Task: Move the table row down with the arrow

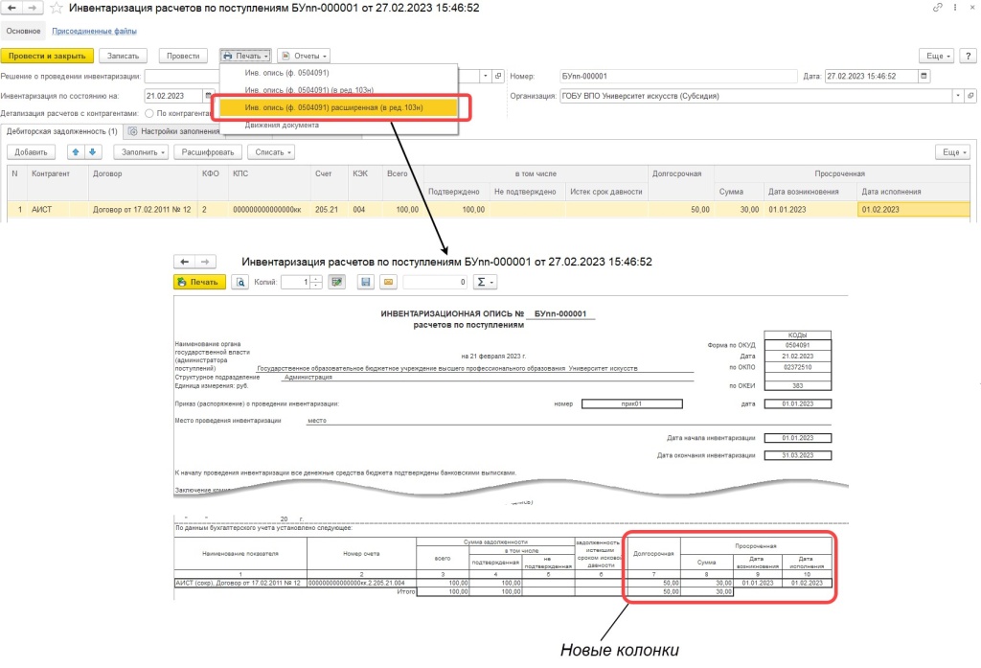Action: (93, 152)
